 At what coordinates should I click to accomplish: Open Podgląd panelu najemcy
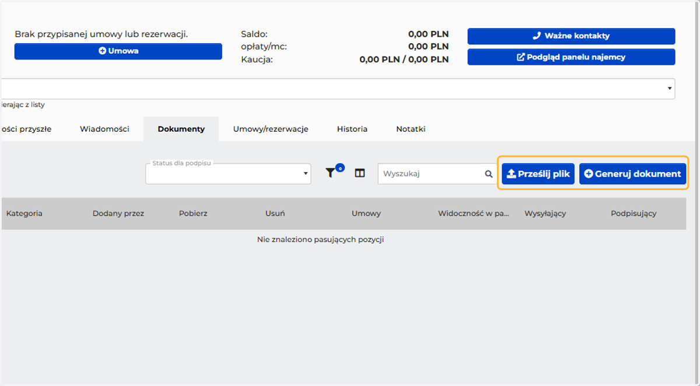click(x=571, y=57)
